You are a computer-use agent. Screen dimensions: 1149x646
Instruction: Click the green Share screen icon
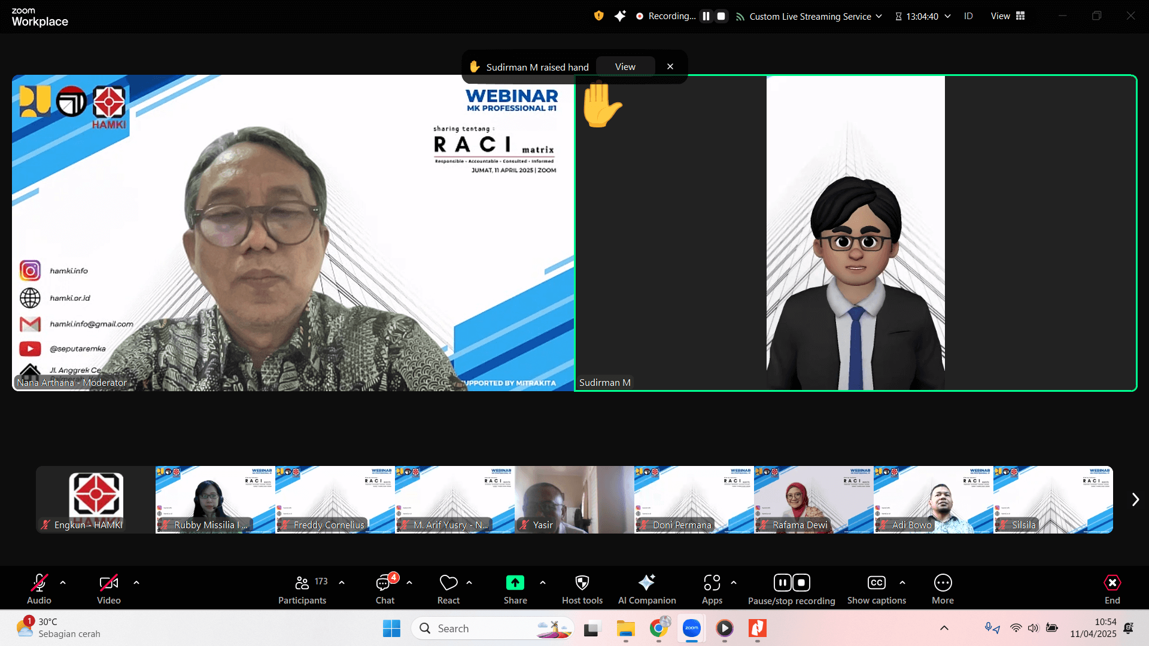coord(515,583)
